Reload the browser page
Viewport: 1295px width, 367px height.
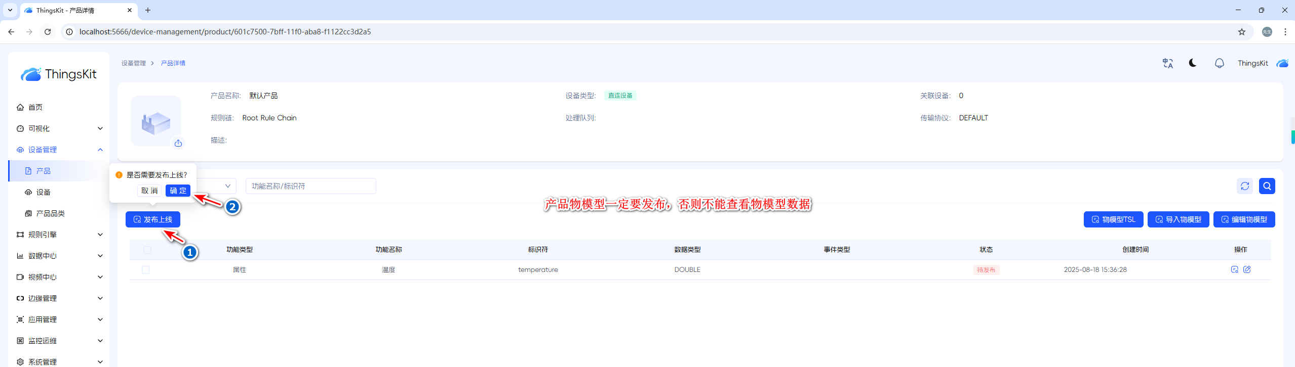click(x=48, y=32)
